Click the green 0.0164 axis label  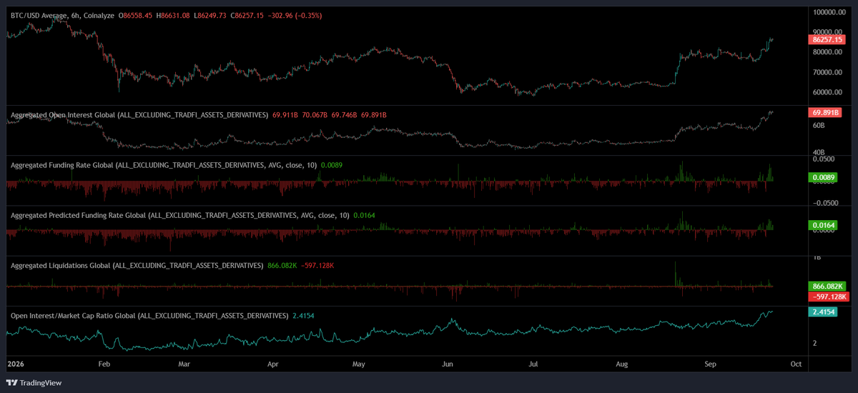pos(822,224)
